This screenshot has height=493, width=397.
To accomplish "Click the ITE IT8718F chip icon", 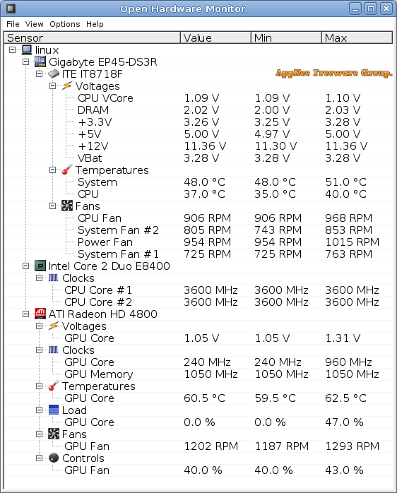I will tap(54, 74).
